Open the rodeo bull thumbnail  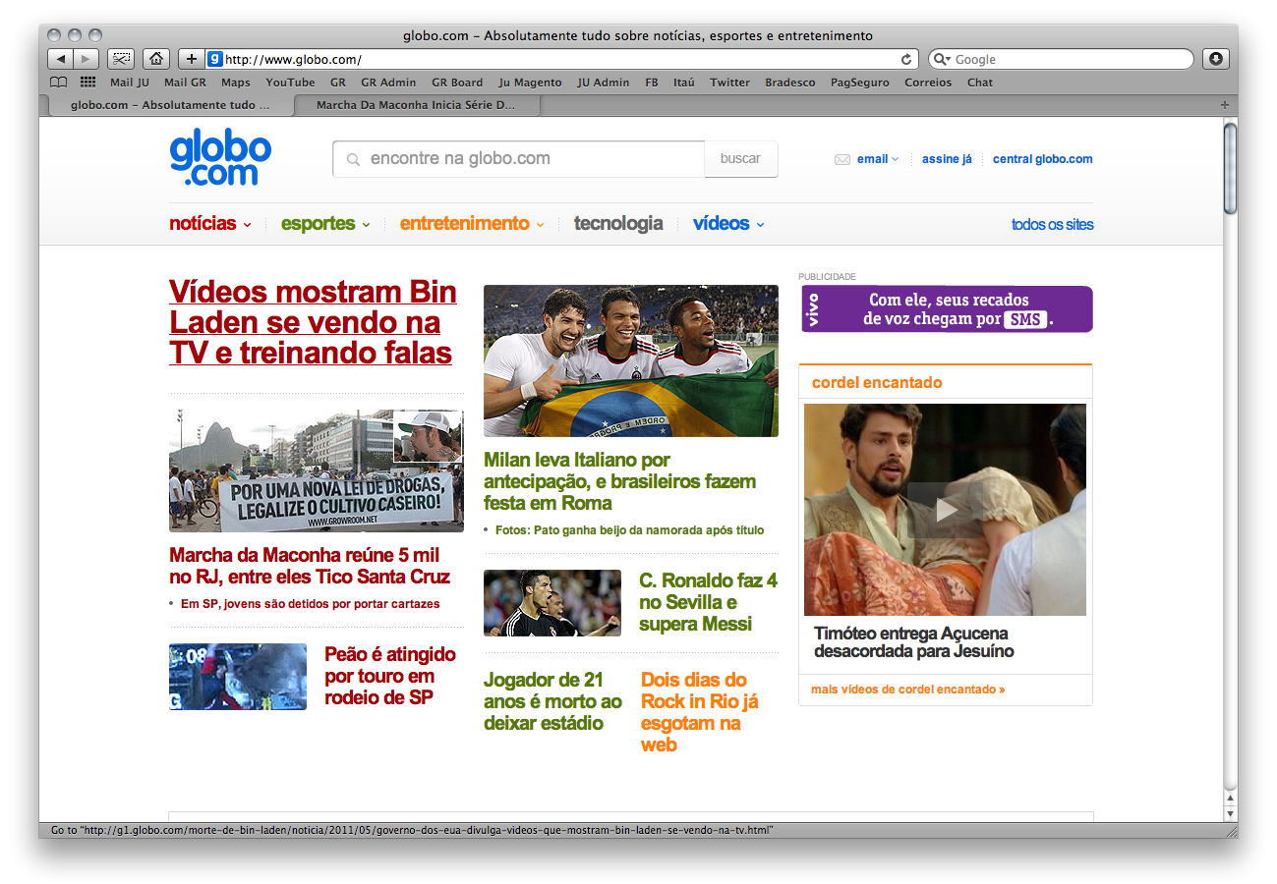pos(238,677)
